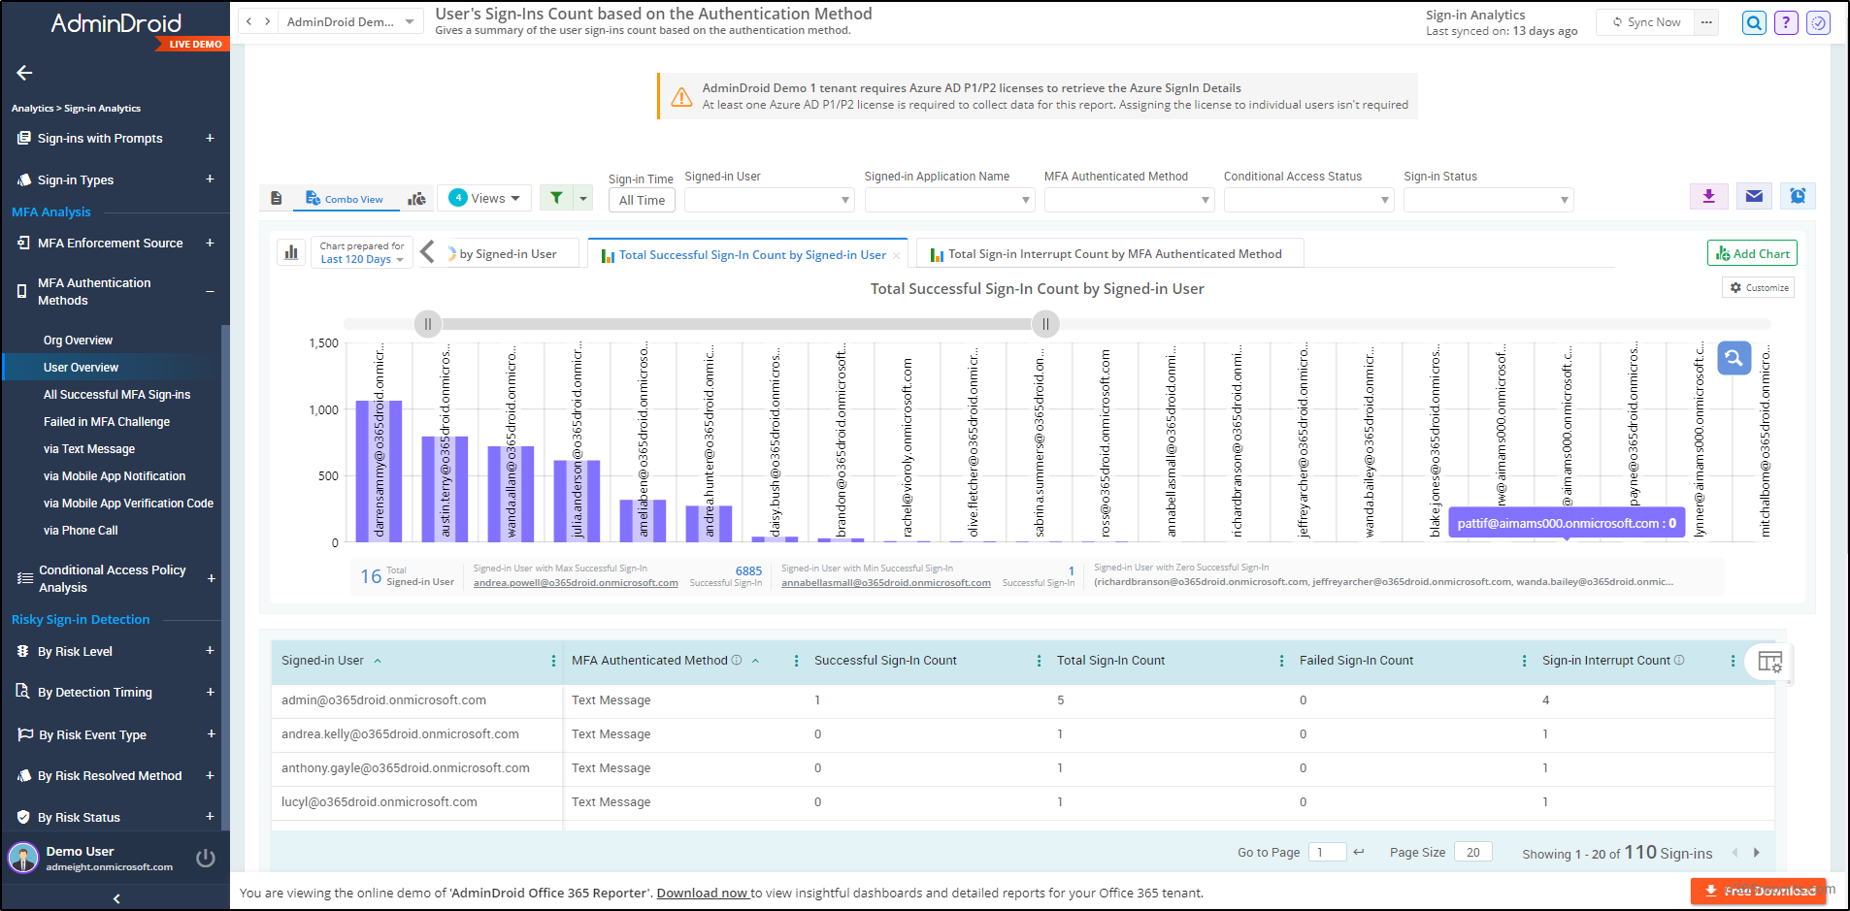Click the left chart range slider handle
Screen dimensions: 1850x911
pos(428,324)
